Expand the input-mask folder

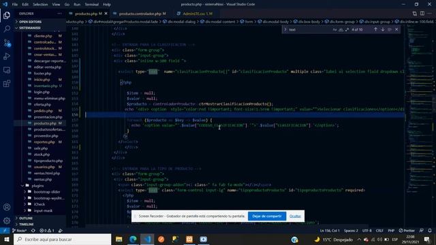(25, 210)
